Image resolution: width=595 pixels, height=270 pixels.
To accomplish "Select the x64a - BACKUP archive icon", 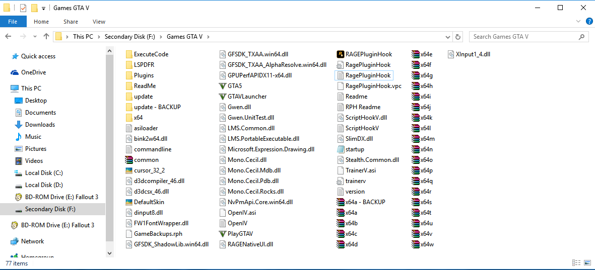I will click(x=340, y=202).
